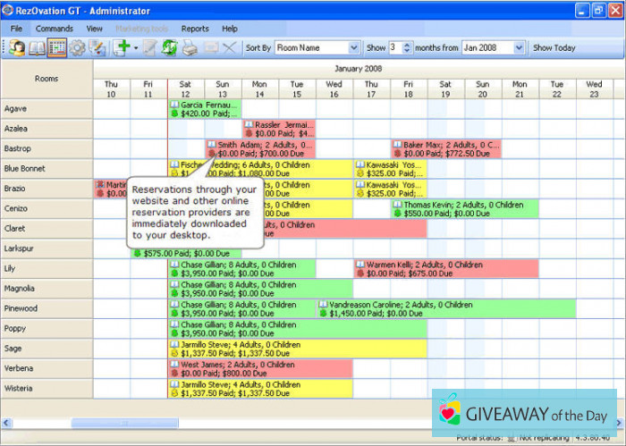This screenshot has width=626, height=446.
Task: Click the guests people icon in toolbar
Action: click(17, 48)
